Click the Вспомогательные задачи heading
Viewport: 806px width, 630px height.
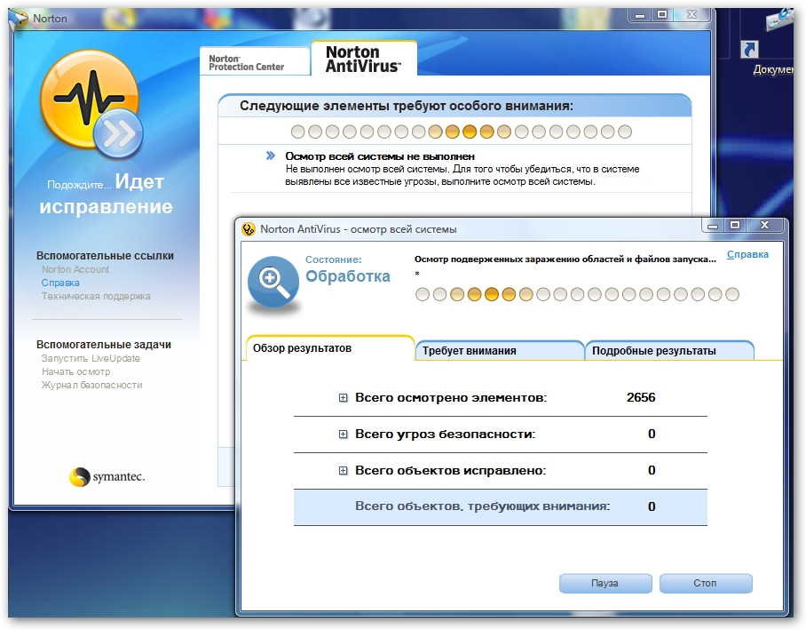[104, 345]
